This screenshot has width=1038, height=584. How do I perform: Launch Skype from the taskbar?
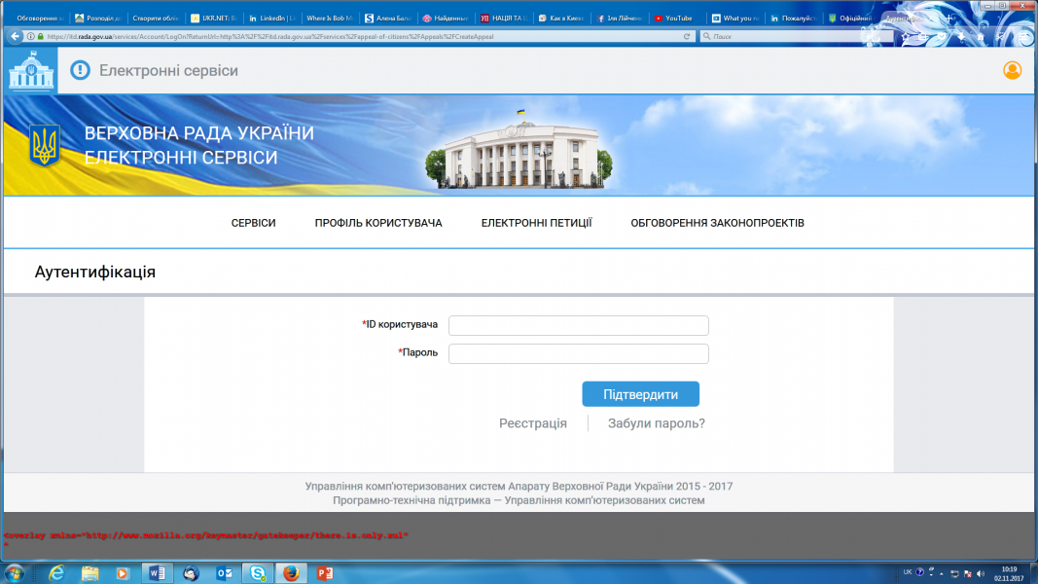click(x=256, y=572)
